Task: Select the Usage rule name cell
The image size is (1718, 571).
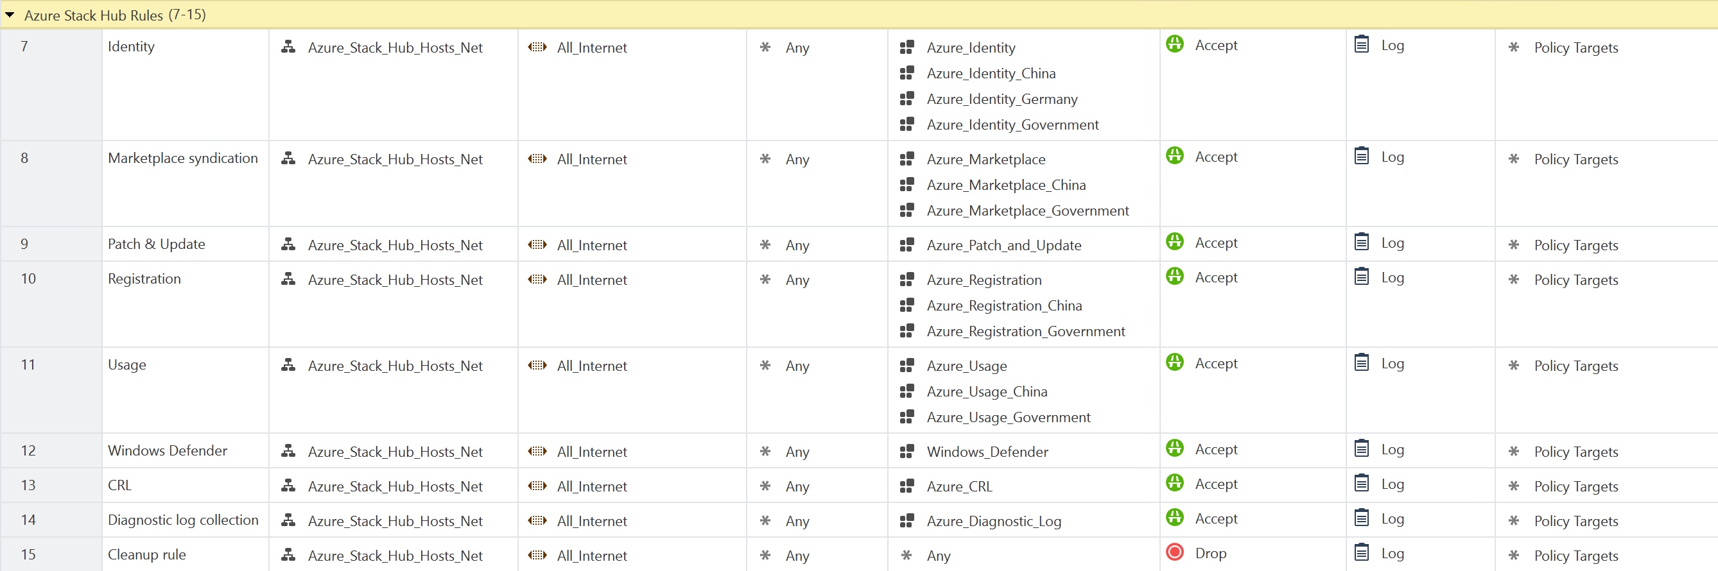Action: click(186, 390)
